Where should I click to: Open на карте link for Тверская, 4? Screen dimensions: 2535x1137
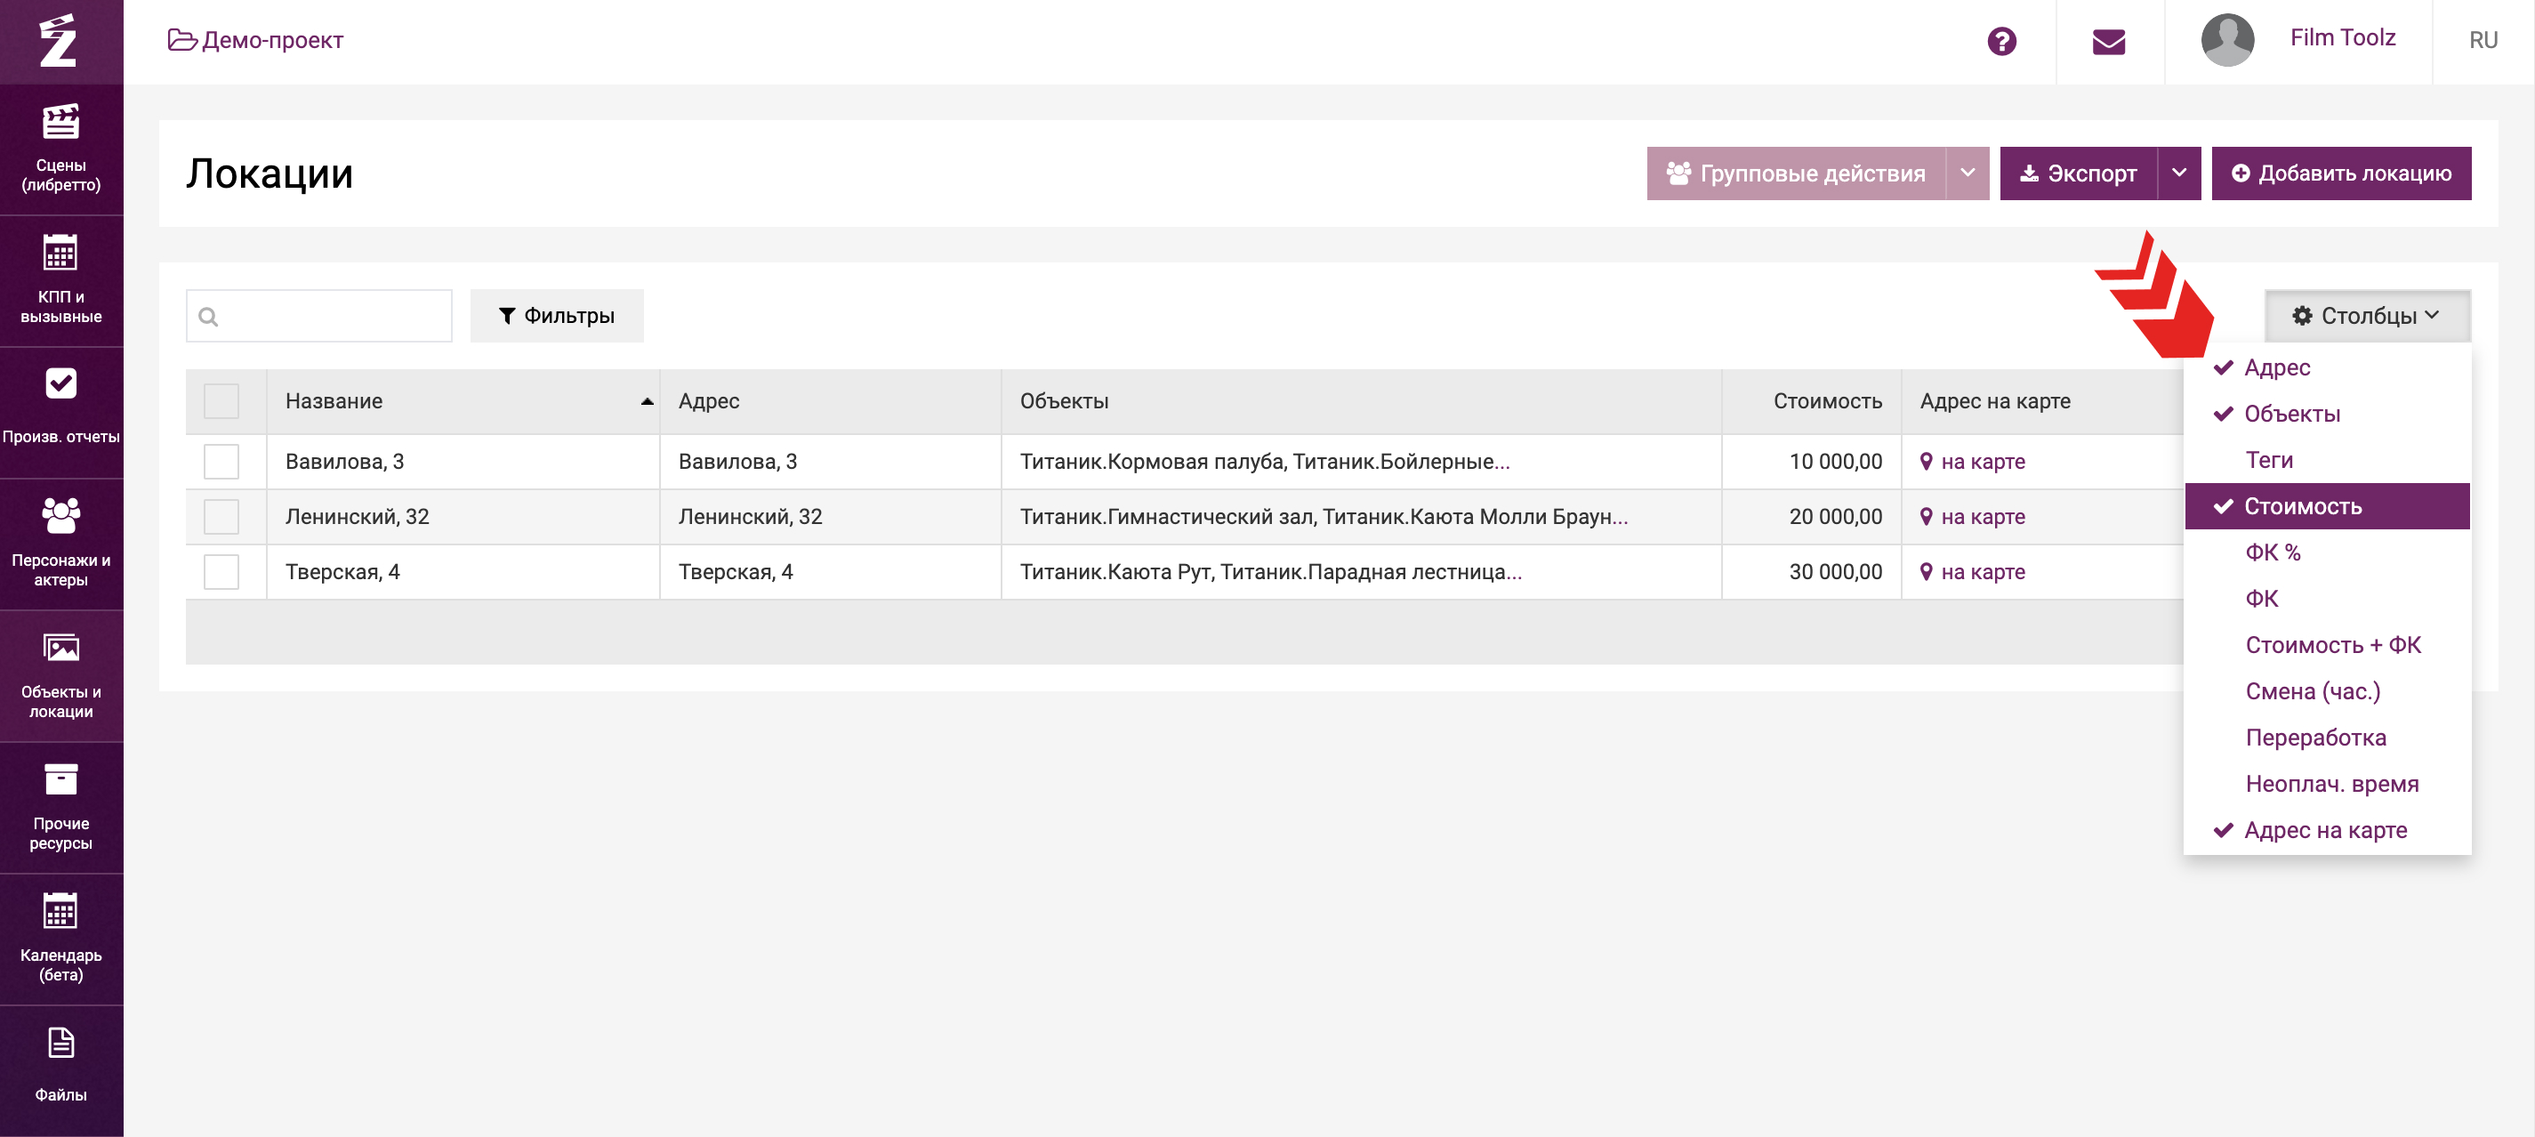click(1981, 572)
